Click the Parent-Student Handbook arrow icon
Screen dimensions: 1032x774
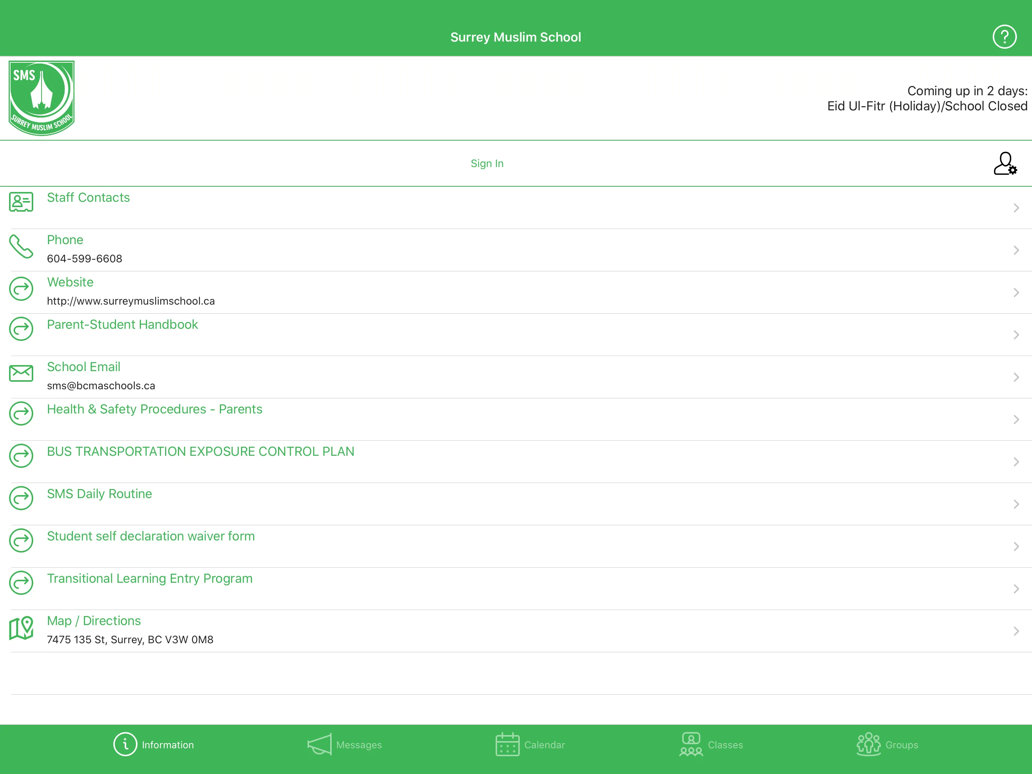coord(21,329)
